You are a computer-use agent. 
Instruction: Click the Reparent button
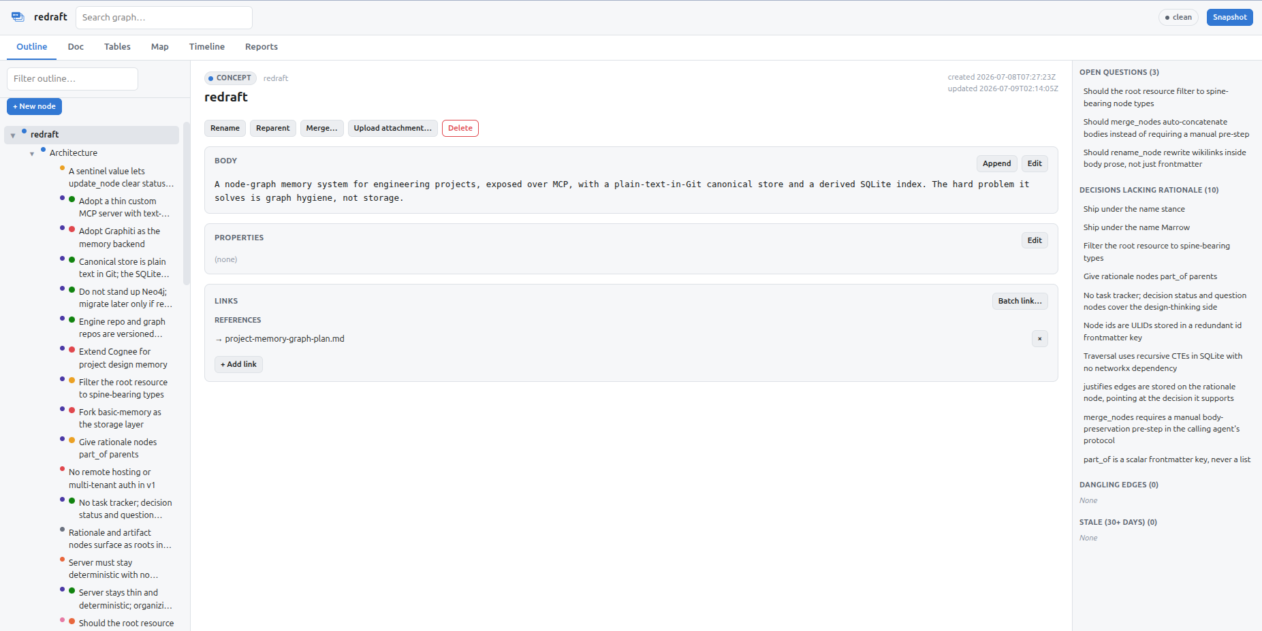click(x=272, y=128)
